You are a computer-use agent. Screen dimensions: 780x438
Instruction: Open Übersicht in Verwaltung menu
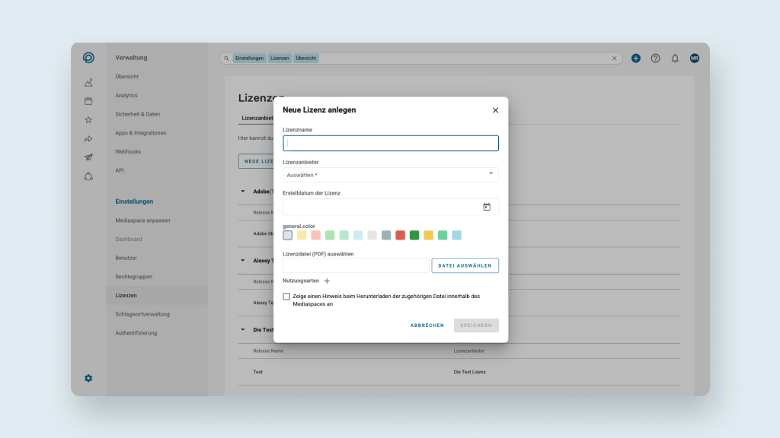click(x=127, y=77)
